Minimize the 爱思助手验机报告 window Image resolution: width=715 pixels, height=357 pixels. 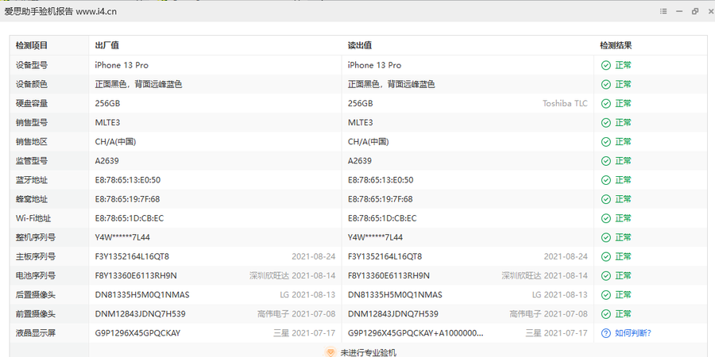click(679, 11)
